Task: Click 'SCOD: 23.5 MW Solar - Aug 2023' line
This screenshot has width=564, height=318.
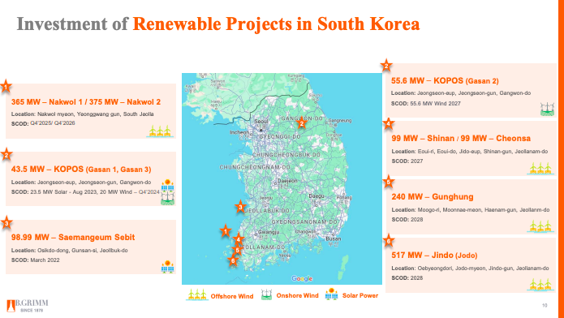Action: pyautogui.click(x=85, y=192)
